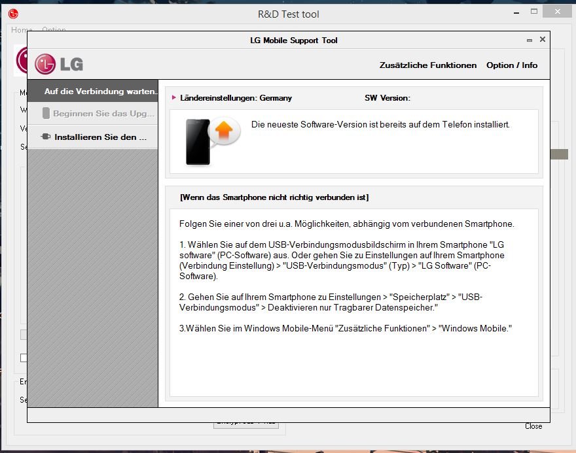Click the pink arrow before Ländereinstellungen
Viewport: 576px width, 453px height.
click(173, 97)
